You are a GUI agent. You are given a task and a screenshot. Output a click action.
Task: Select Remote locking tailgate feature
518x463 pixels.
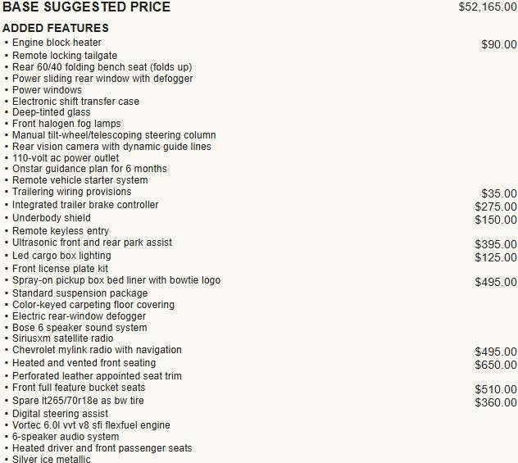click(x=65, y=56)
